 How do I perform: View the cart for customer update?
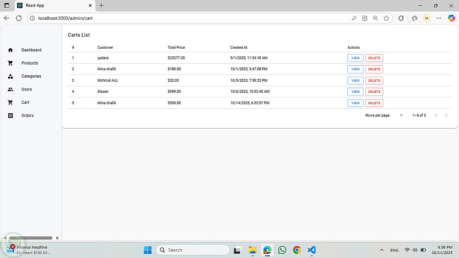coord(355,58)
